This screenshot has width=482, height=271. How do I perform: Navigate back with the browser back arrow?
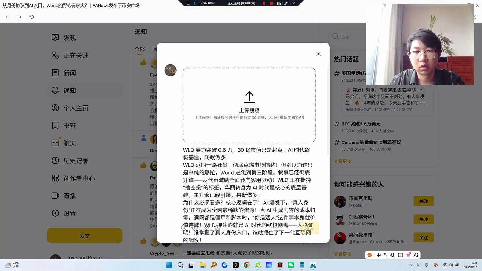click(7, 17)
